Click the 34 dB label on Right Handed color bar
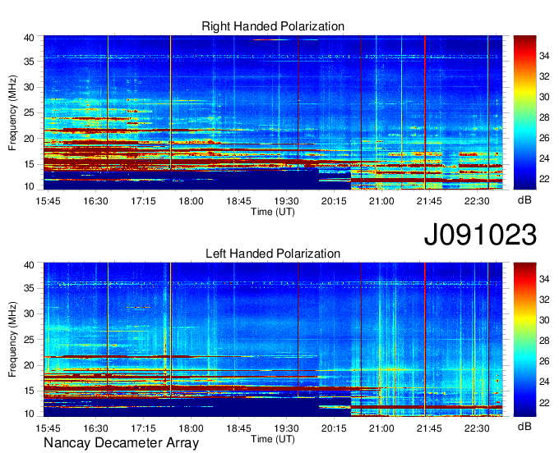559x453 pixels. 544,56
